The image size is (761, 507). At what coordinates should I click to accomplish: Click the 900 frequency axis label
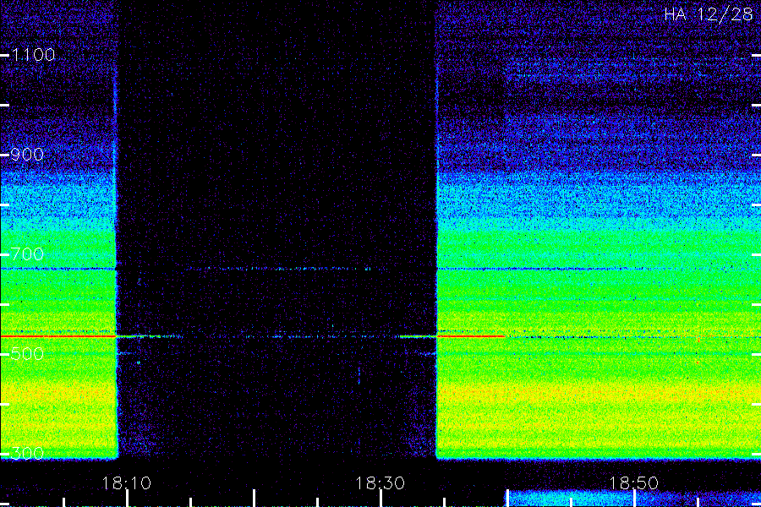tap(27, 155)
